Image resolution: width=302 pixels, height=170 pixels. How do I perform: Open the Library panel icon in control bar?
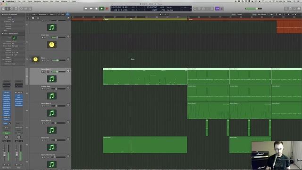3,8
